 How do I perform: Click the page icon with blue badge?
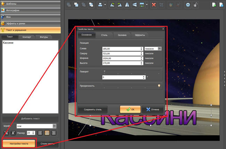[221, 5]
